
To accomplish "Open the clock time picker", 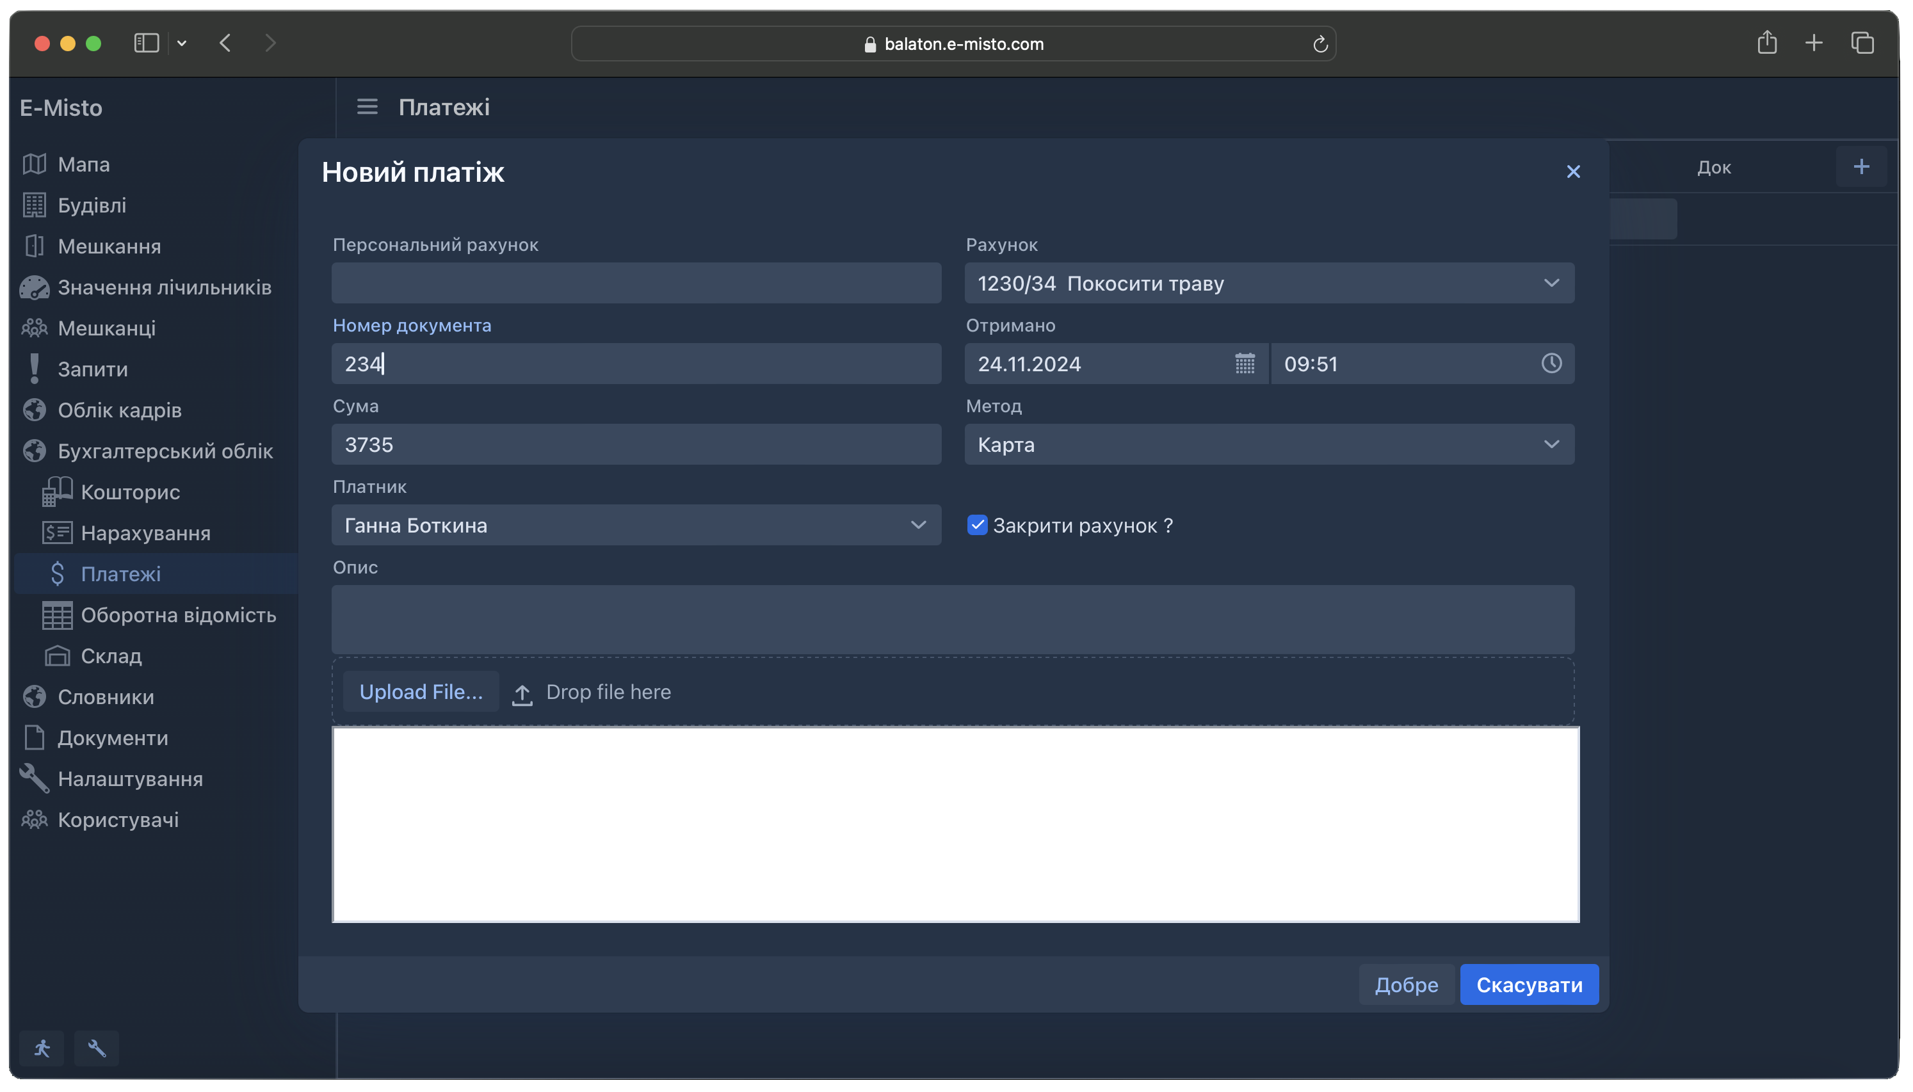I will [x=1551, y=364].
